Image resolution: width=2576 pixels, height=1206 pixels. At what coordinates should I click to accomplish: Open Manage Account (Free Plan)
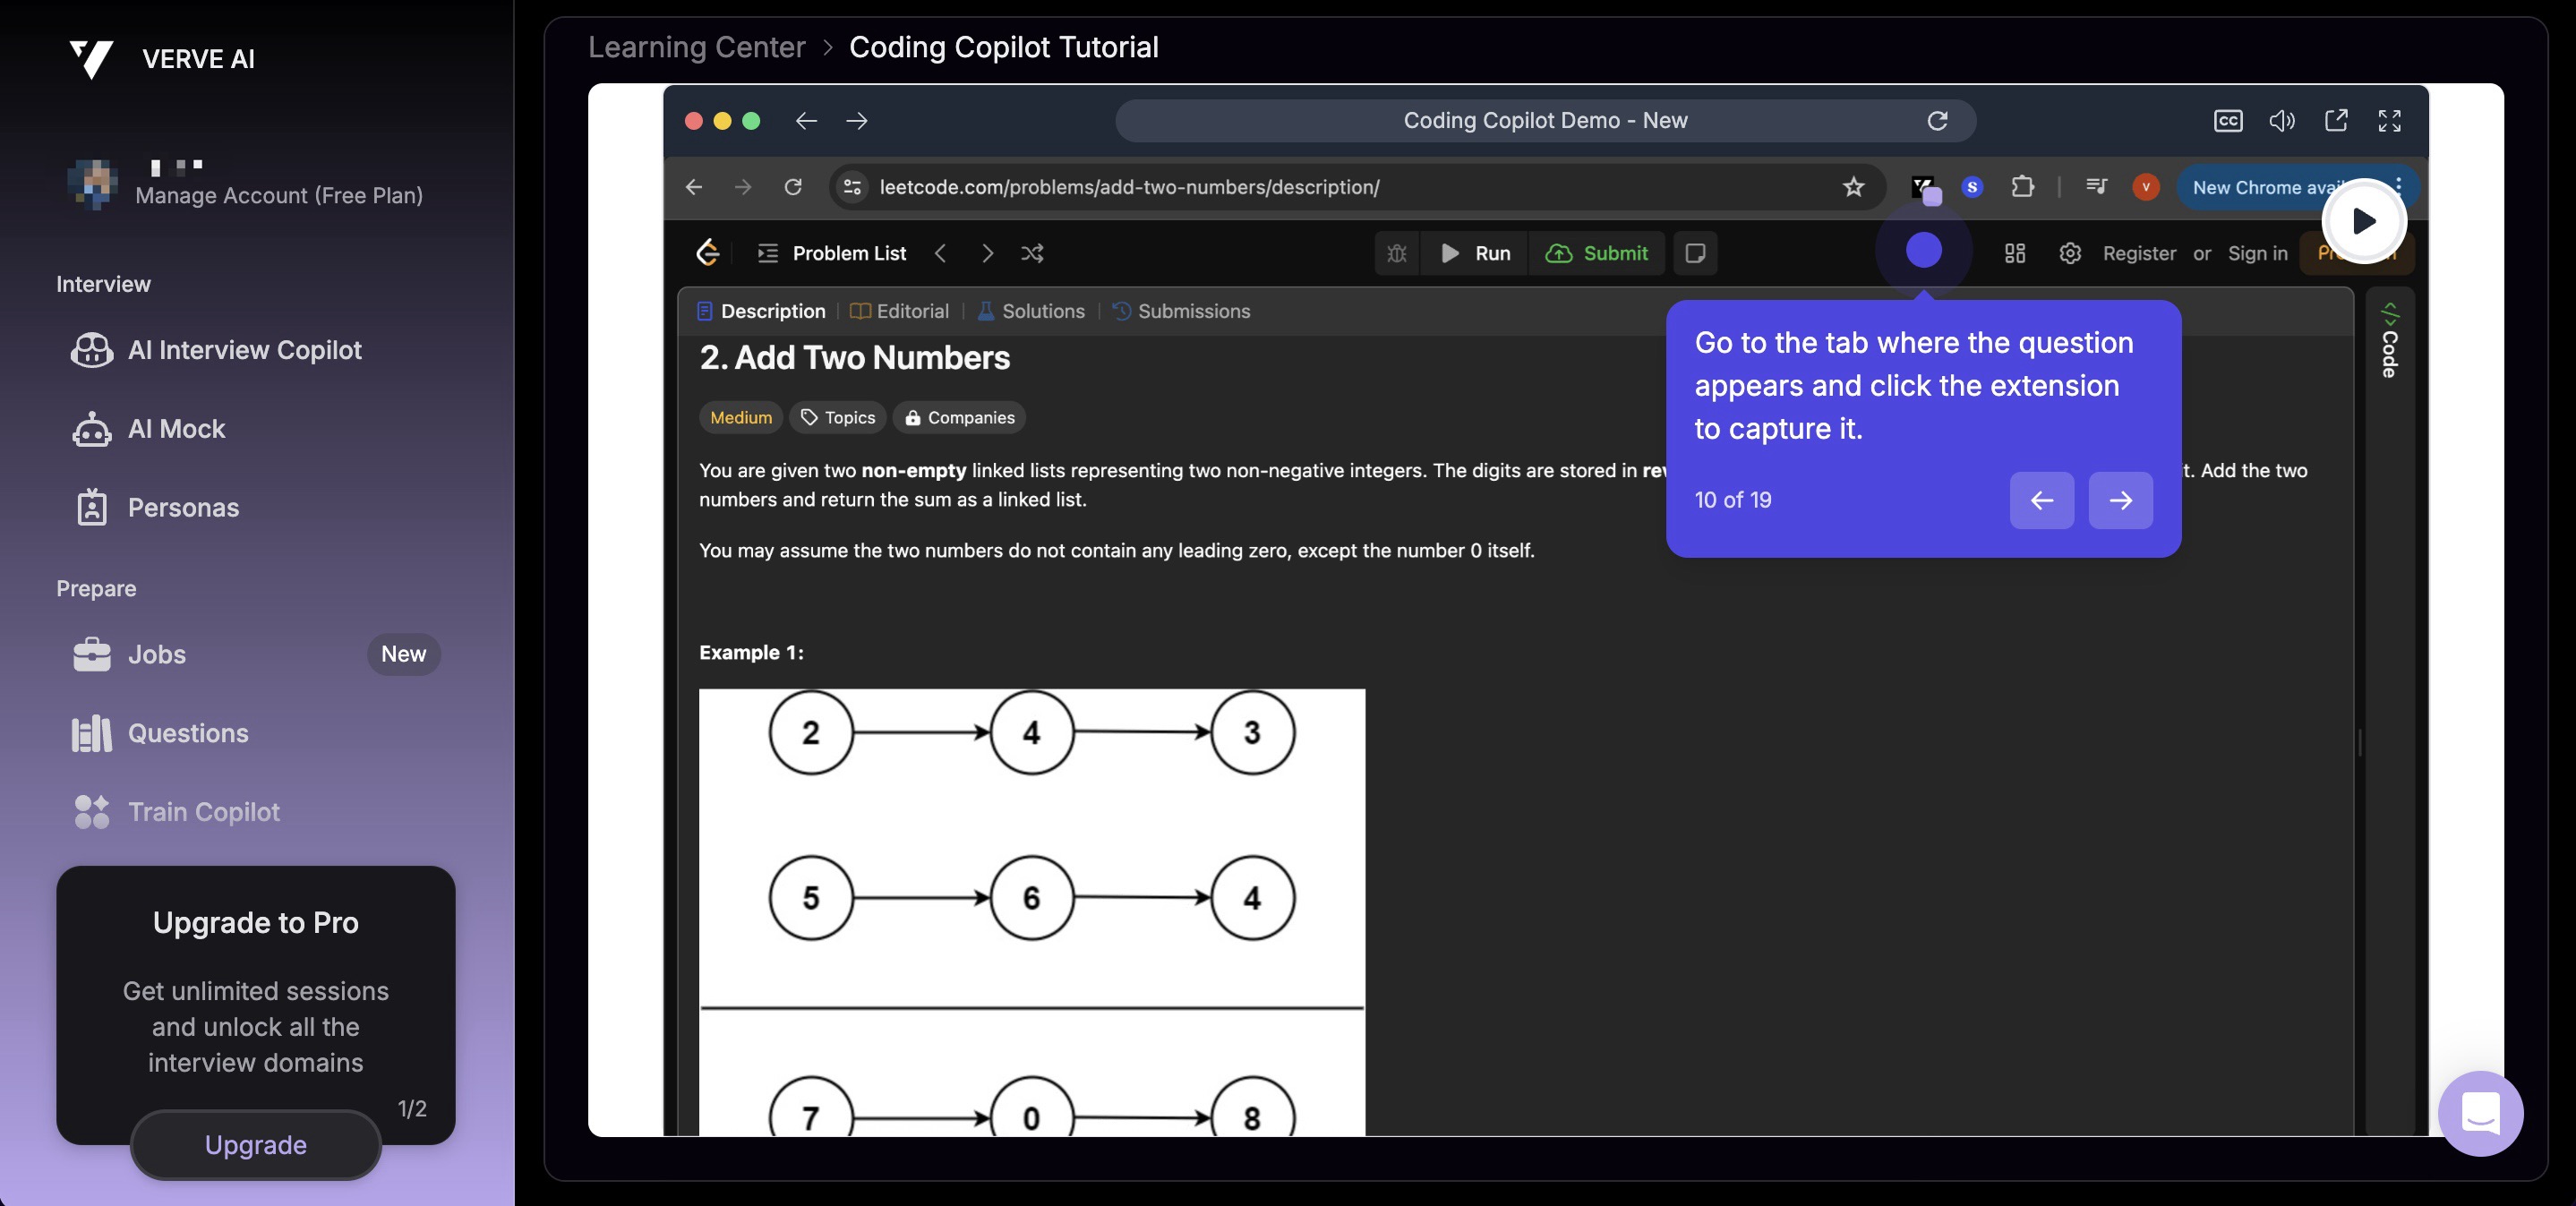[278, 195]
